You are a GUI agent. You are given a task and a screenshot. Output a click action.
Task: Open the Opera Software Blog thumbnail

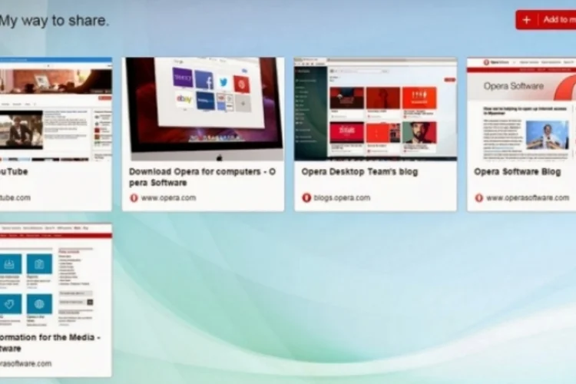(x=521, y=109)
